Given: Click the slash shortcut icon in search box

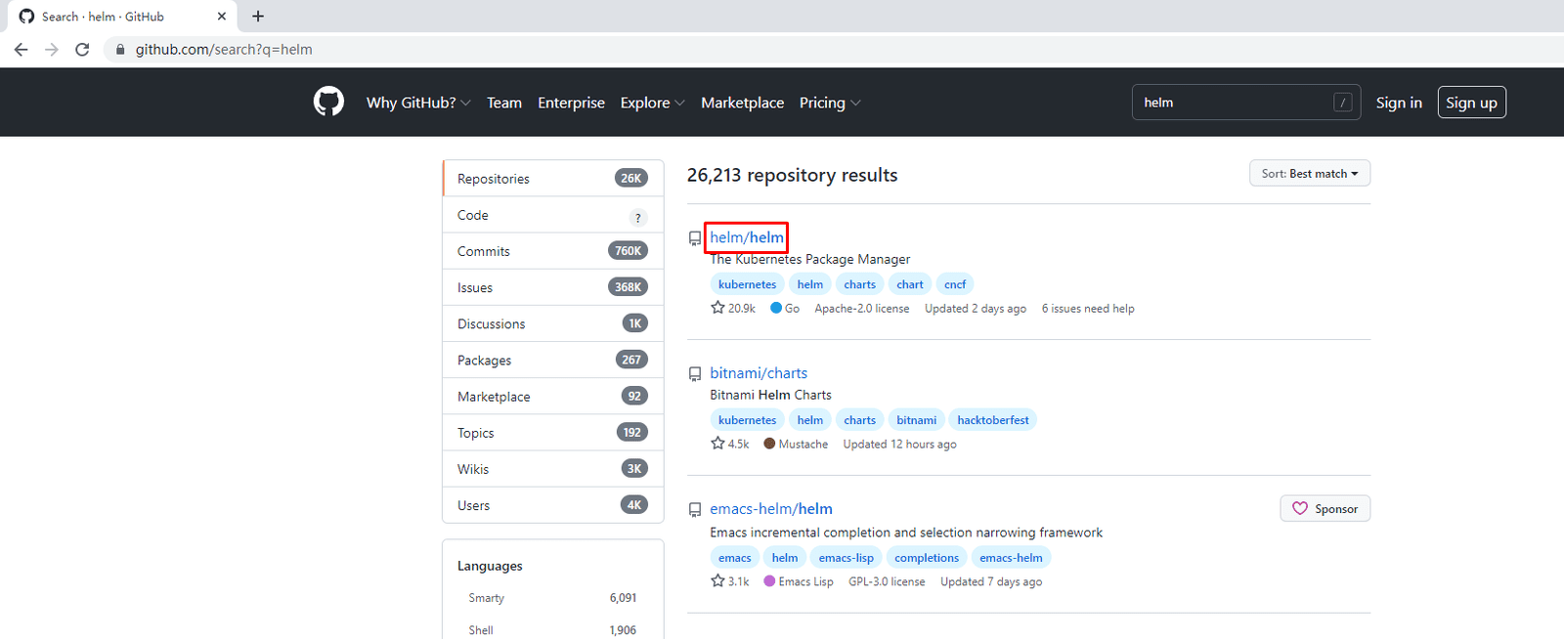Looking at the screenshot, I should (1343, 103).
